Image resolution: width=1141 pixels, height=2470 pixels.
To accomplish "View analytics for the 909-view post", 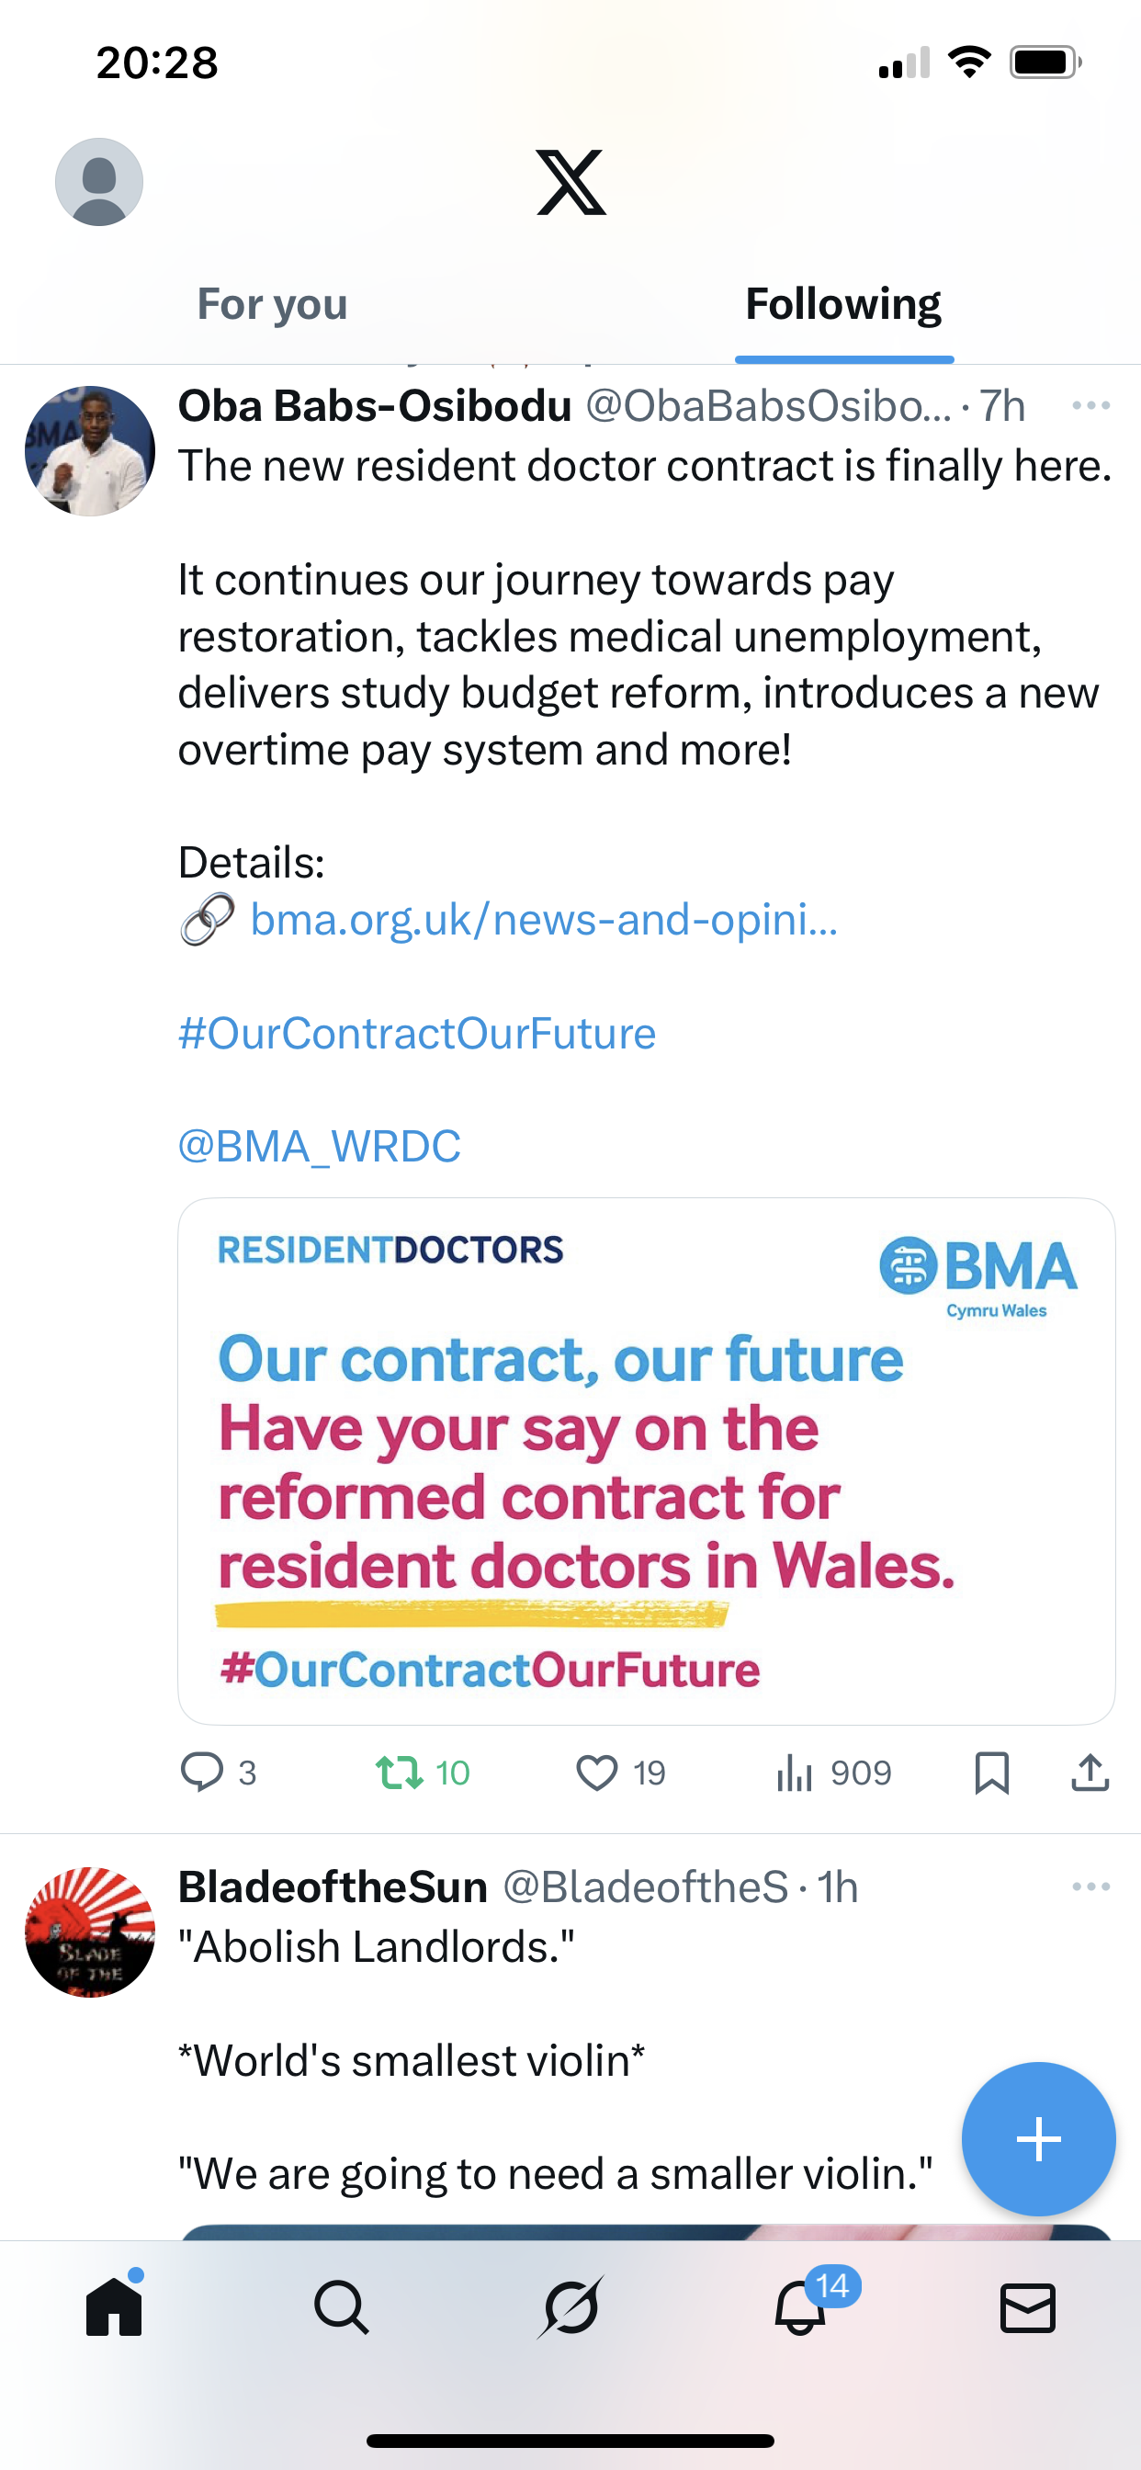I will point(795,1772).
